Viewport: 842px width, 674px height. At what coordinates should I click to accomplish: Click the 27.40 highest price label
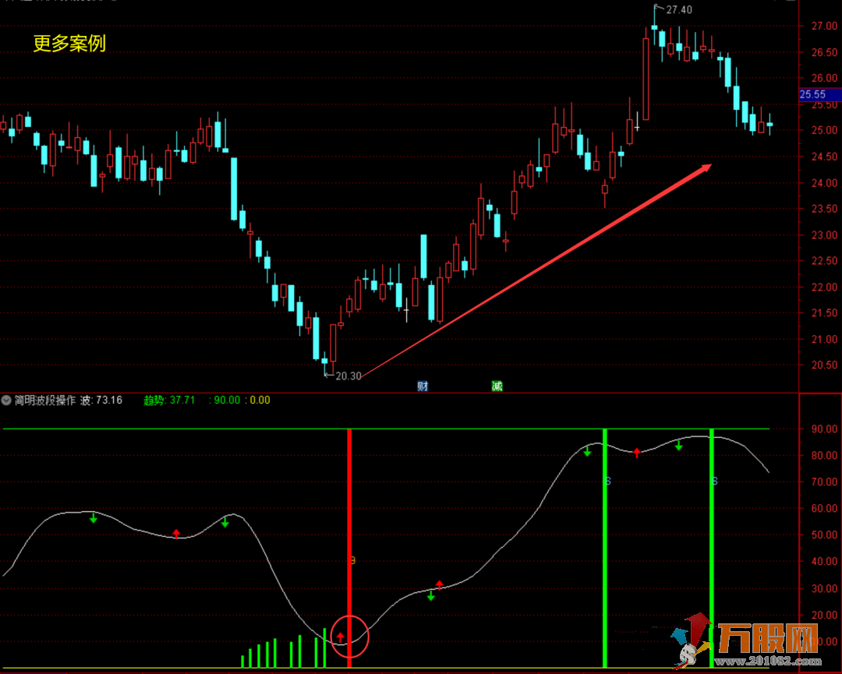(678, 10)
